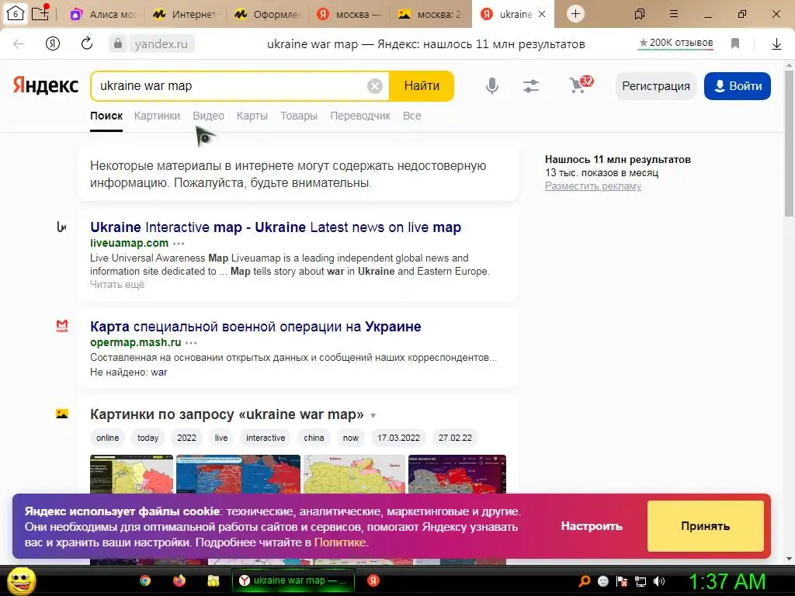Open the Ukraine Interactive map result

tap(276, 227)
